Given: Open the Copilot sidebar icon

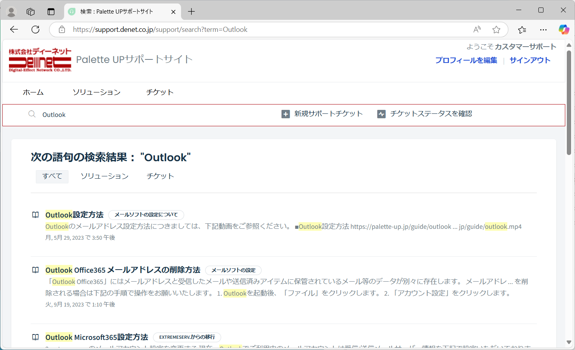Looking at the screenshot, I should [564, 30].
